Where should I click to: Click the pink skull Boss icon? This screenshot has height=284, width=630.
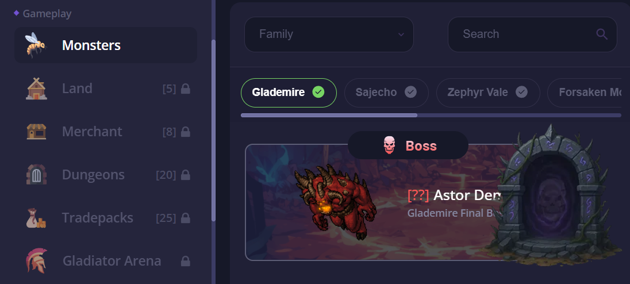(x=389, y=145)
